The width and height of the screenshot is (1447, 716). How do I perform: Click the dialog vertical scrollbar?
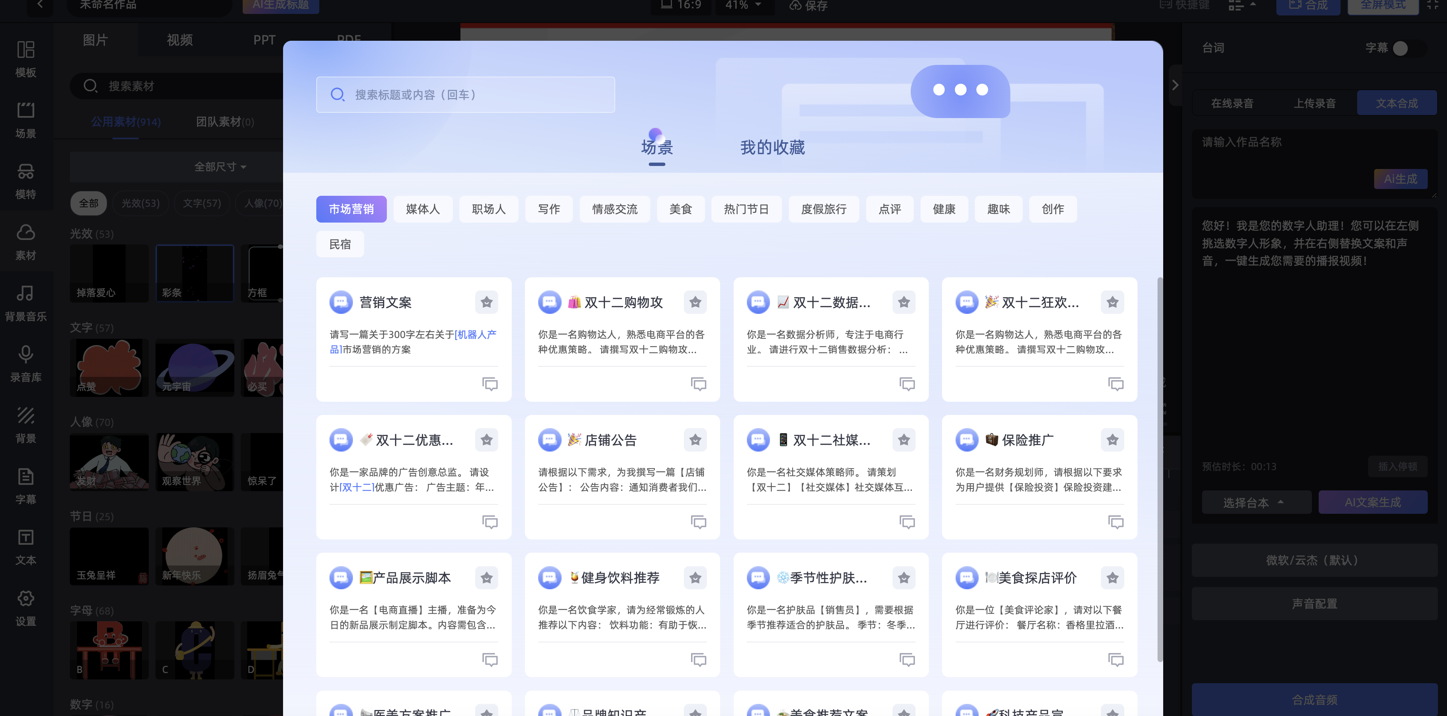coord(1159,469)
